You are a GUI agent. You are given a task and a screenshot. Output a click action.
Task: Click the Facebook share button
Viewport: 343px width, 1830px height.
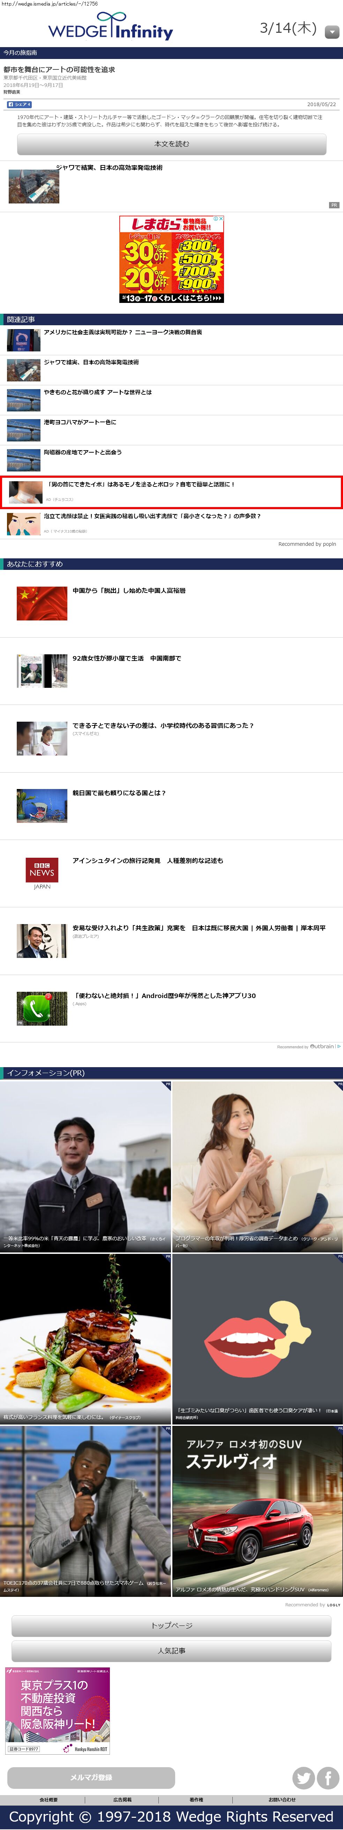[19, 104]
